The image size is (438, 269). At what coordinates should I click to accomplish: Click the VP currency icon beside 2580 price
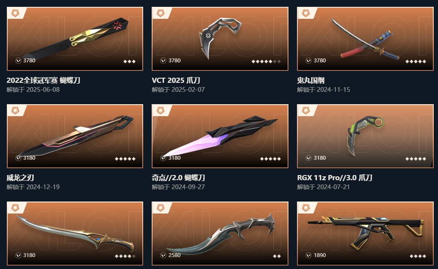tap(163, 255)
